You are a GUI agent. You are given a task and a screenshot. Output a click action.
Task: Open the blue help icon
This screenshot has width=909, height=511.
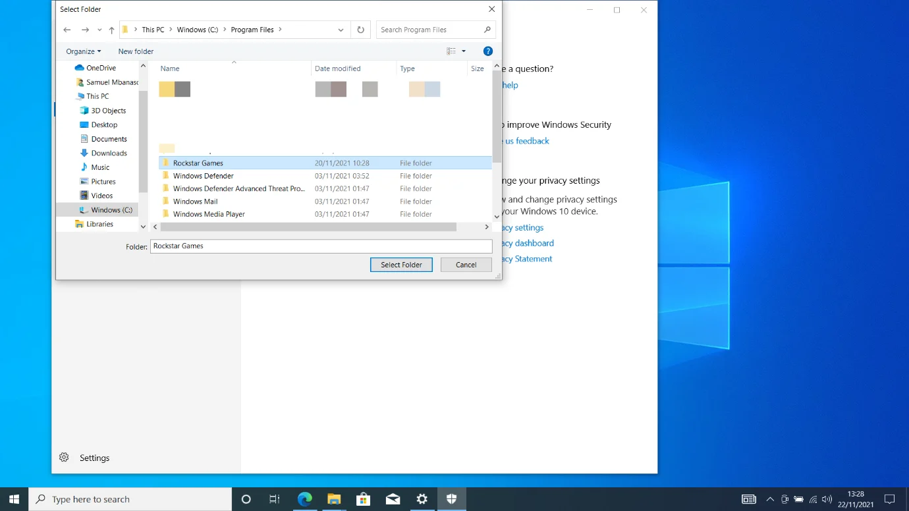[x=488, y=51]
